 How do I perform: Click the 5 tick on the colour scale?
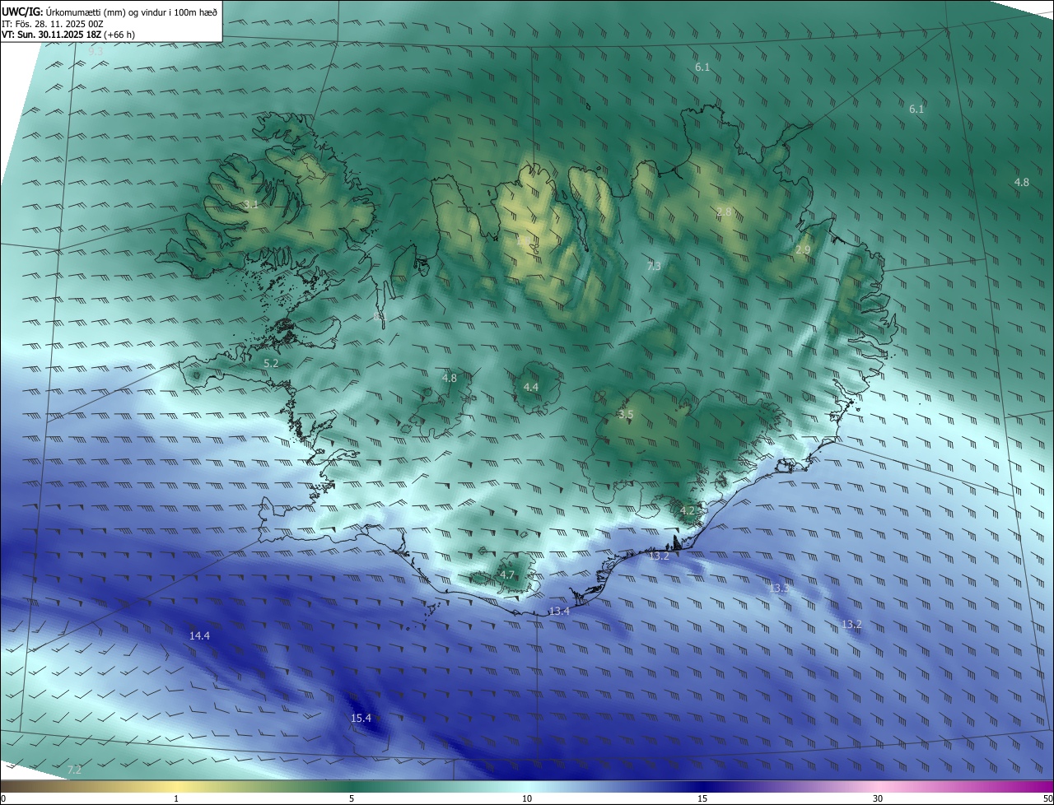[x=352, y=798]
